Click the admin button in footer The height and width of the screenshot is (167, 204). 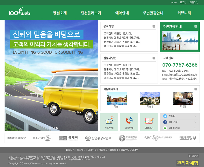(193, 156)
